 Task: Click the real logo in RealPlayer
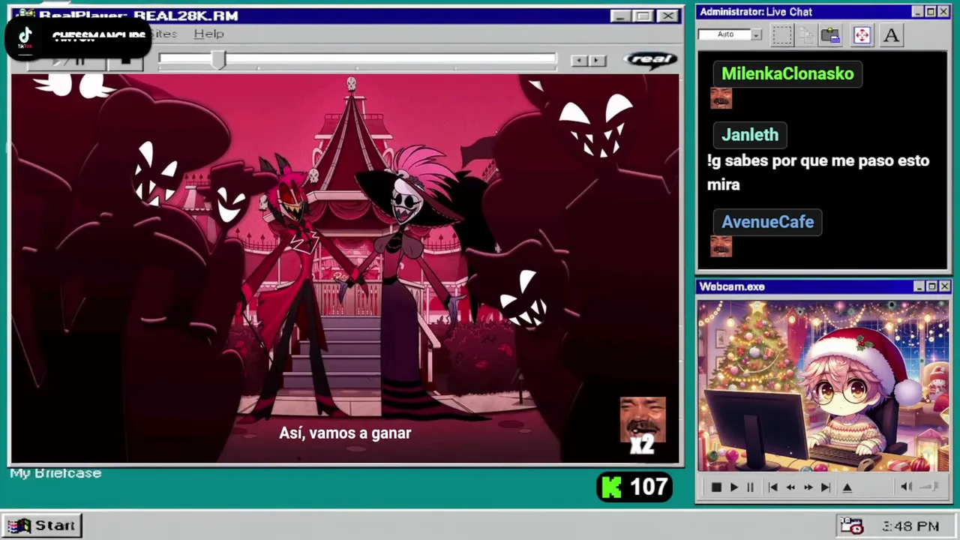(x=650, y=60)
